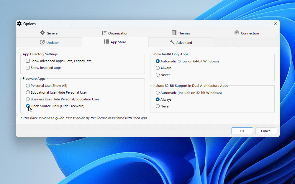Click the OK button
This screenshot has width=295, height=184.
(x=242, y=131)
